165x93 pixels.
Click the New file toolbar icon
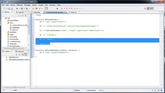click(4, 9)
